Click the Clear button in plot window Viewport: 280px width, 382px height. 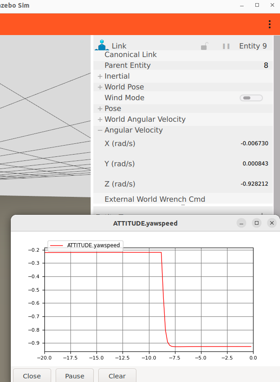(x=117, y=376)
